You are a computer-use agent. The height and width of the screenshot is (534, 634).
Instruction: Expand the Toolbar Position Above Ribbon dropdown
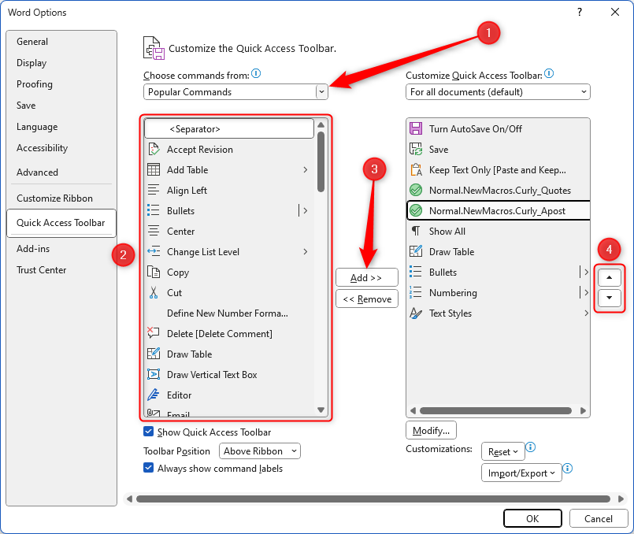tap(260, 451)
